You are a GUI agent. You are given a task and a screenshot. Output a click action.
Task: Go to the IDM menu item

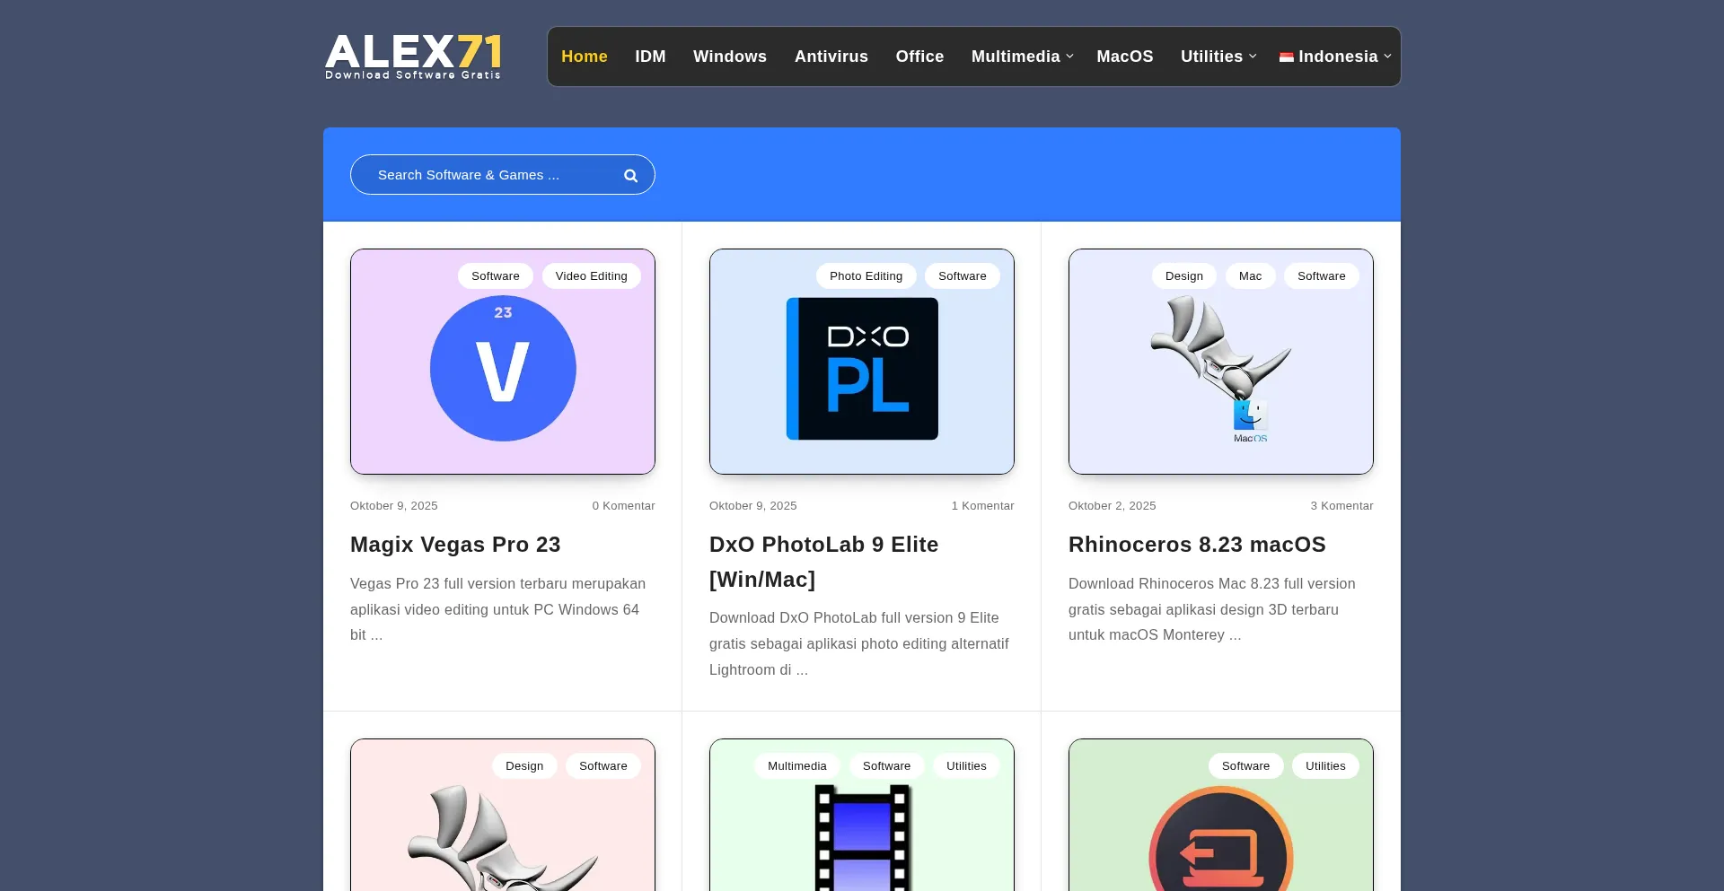tap(650, 57)
